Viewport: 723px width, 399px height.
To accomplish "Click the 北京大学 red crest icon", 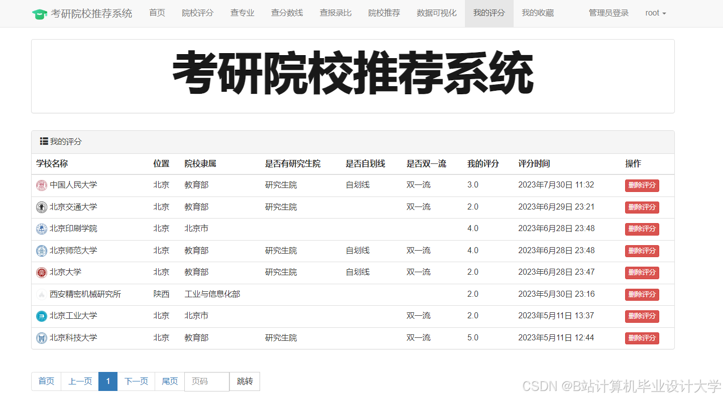I will (x=42, y=272).
